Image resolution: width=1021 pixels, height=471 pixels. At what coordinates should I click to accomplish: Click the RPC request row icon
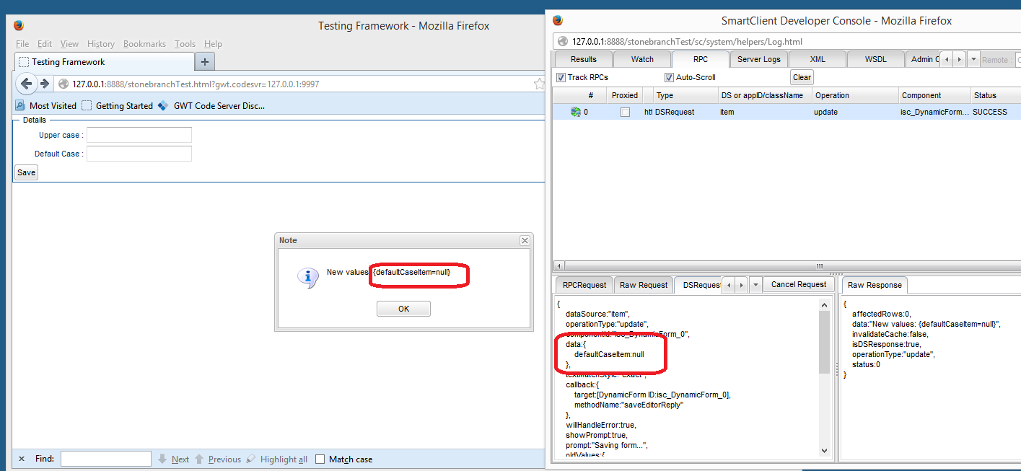[x=575, y=112]
